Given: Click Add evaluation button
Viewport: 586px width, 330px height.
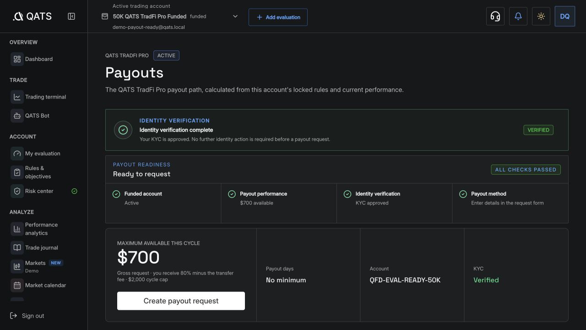Looking at the screenshot, I should point(278,17).
